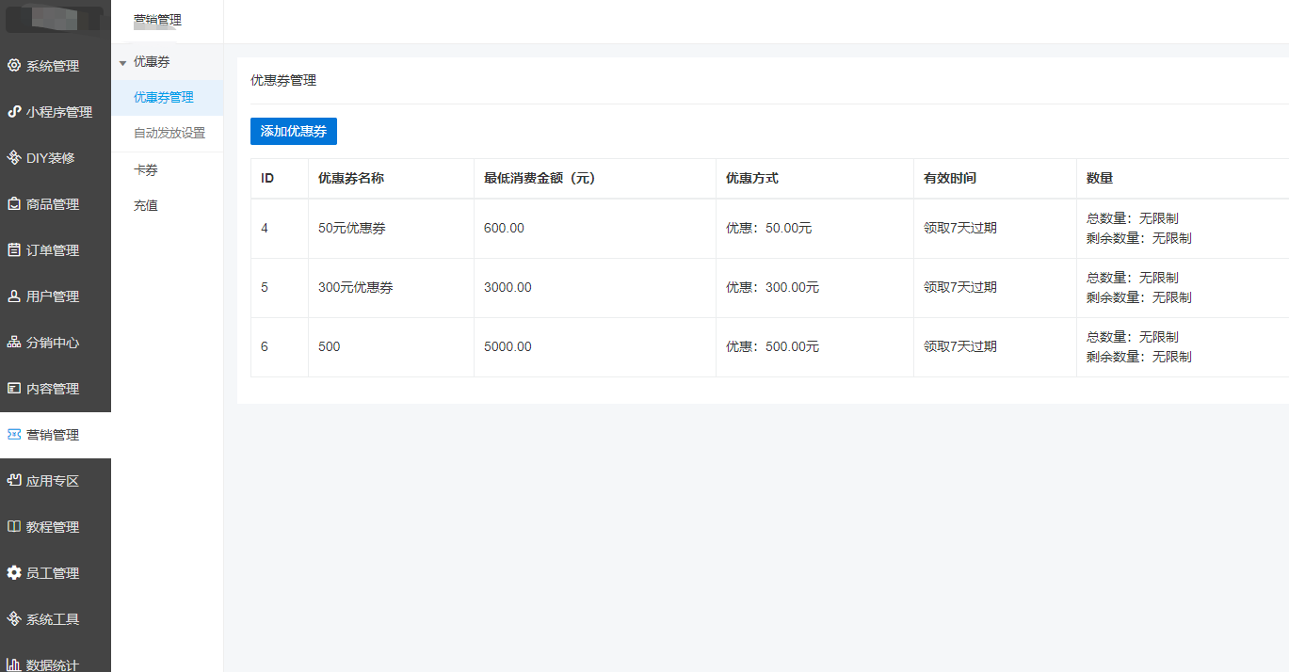Viewport: 1289px width, 672px height.
Task: Collapse the 优惠券 submenu arrow
Action: click(122, 63)
